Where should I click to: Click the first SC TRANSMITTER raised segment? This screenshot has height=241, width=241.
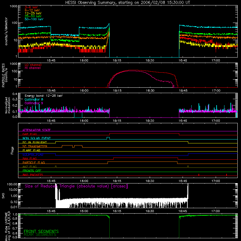pos(67,146)
